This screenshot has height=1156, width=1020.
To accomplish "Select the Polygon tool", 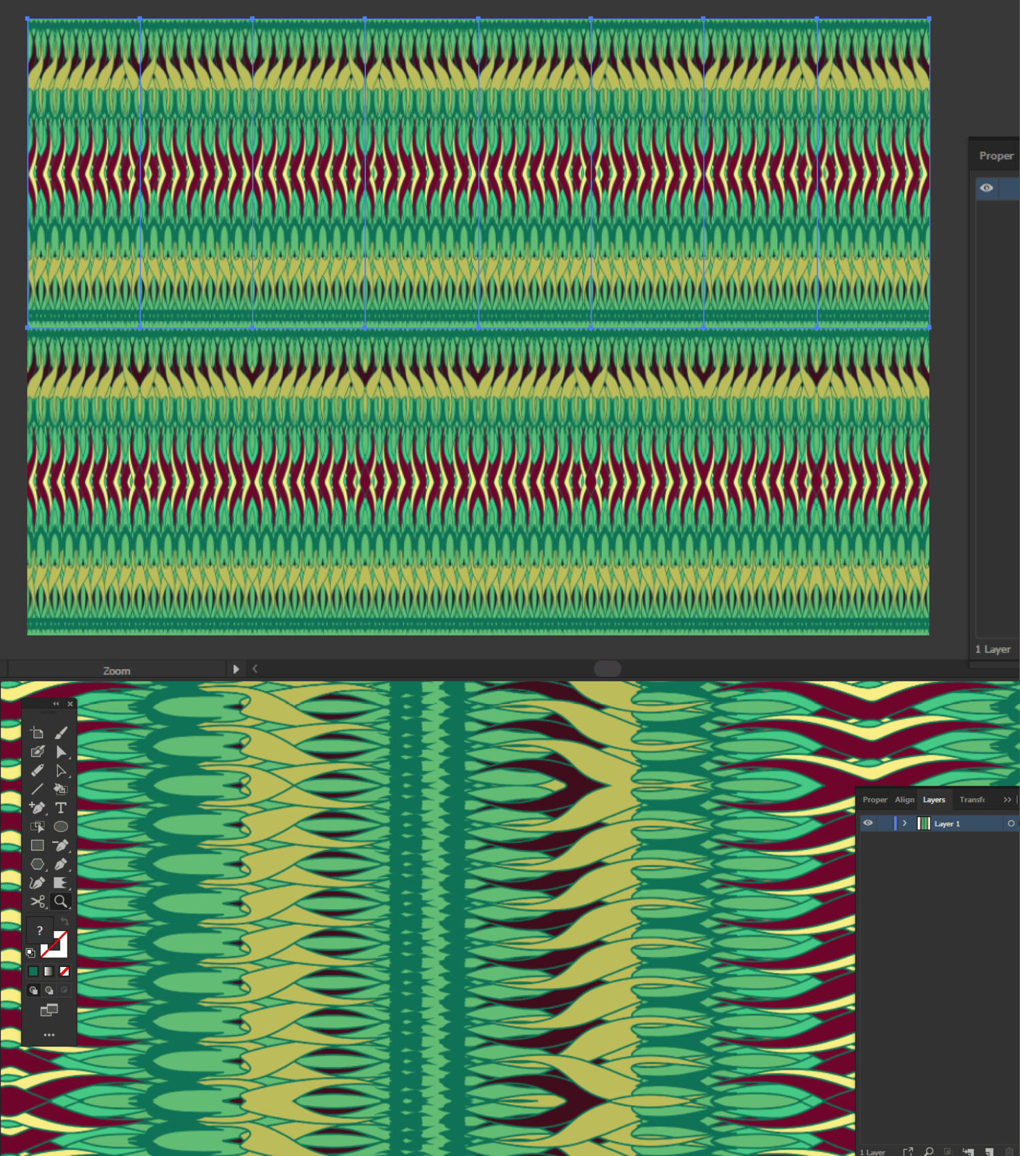I will point(37,864).
